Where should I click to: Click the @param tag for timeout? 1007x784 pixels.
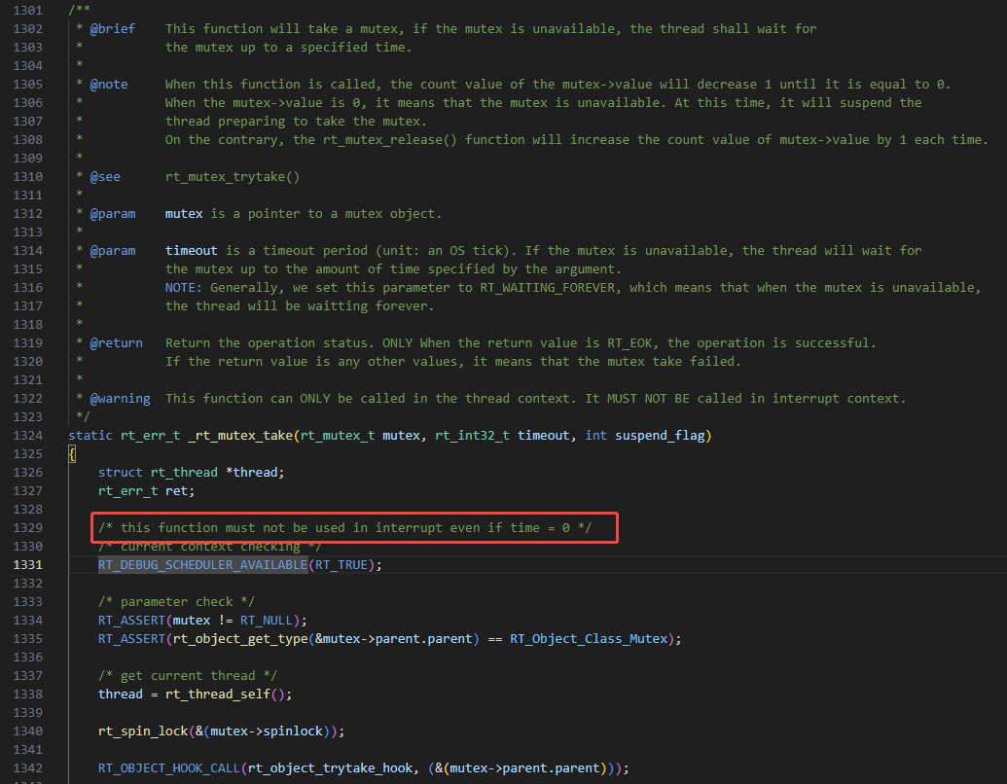(113, 250)
